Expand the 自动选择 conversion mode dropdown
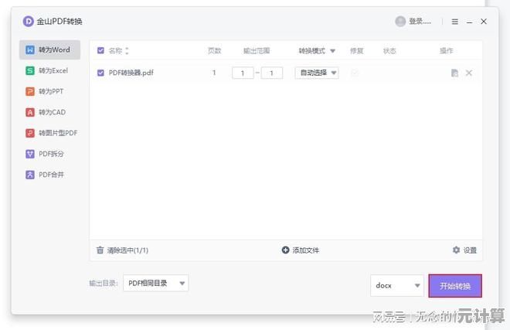 pos(317,73)
